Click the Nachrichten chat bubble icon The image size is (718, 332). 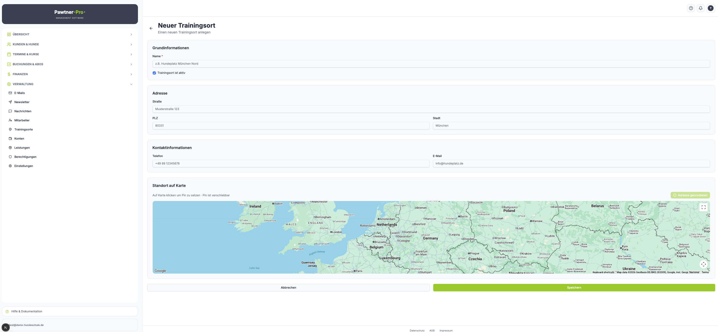(10, 111)
